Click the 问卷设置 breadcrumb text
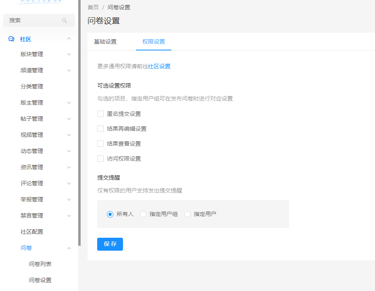Image resolution: width=375 pixels, height=291 pixels. [119, 7]
